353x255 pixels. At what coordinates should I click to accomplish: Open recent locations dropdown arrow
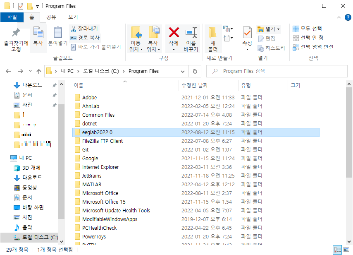[x=30, y=71]
